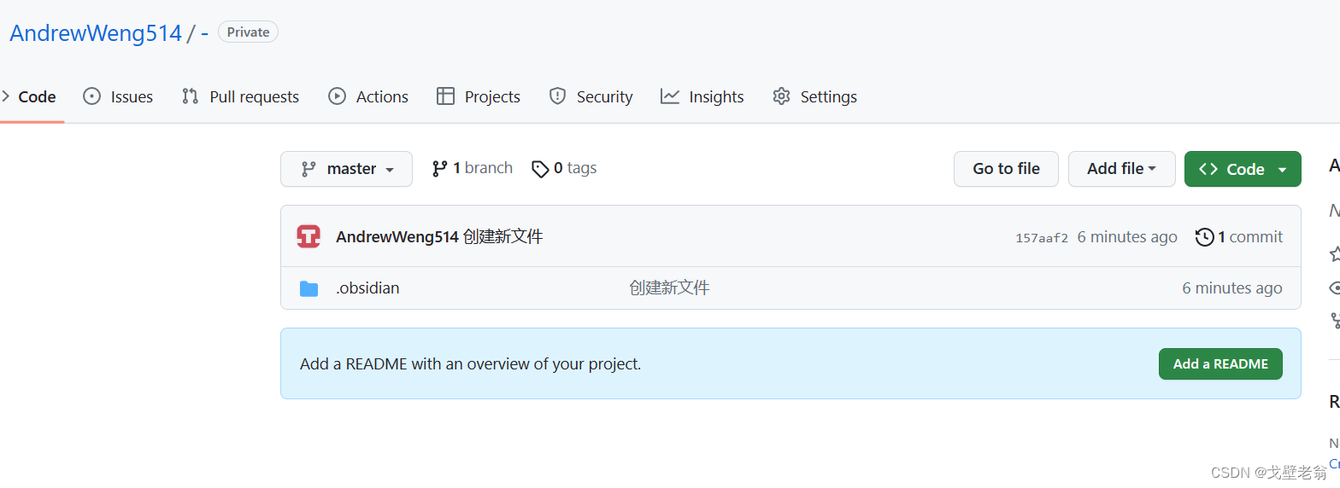Screen dimensions: 1340x488
Task: Open the Pull requests tab
Action: (x=240, y=96)
